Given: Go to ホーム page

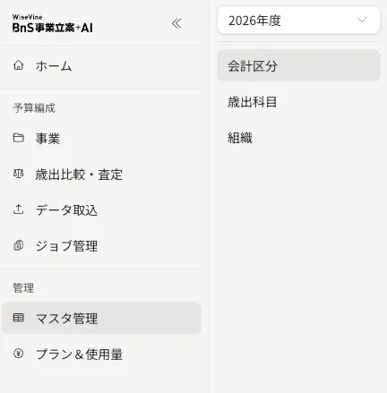Looking at the screenshot, I should (x=54, y=66).
